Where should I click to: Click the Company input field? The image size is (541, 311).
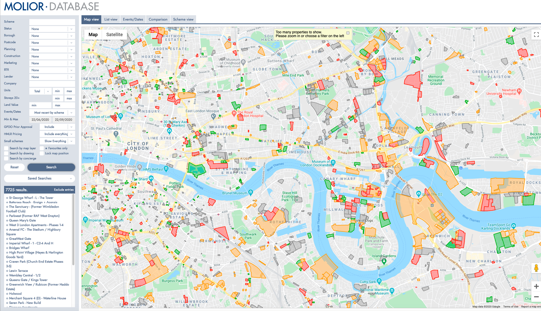point(52,83)
